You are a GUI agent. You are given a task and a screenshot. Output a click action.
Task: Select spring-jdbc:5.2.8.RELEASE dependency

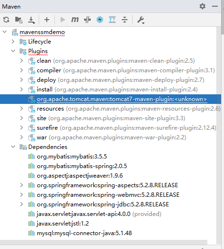pos(103,204)
